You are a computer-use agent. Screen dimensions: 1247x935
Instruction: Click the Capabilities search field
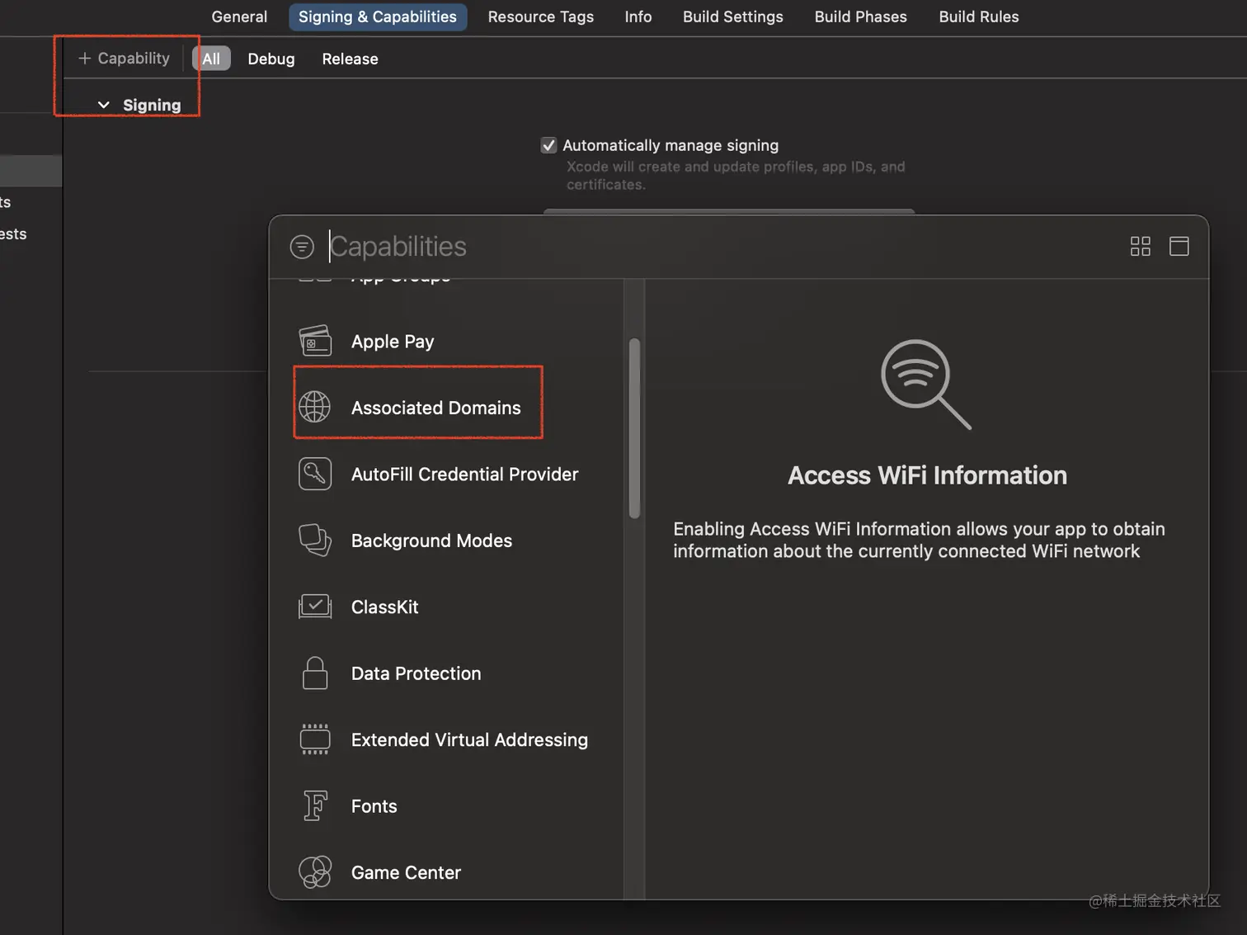[718, 246]
